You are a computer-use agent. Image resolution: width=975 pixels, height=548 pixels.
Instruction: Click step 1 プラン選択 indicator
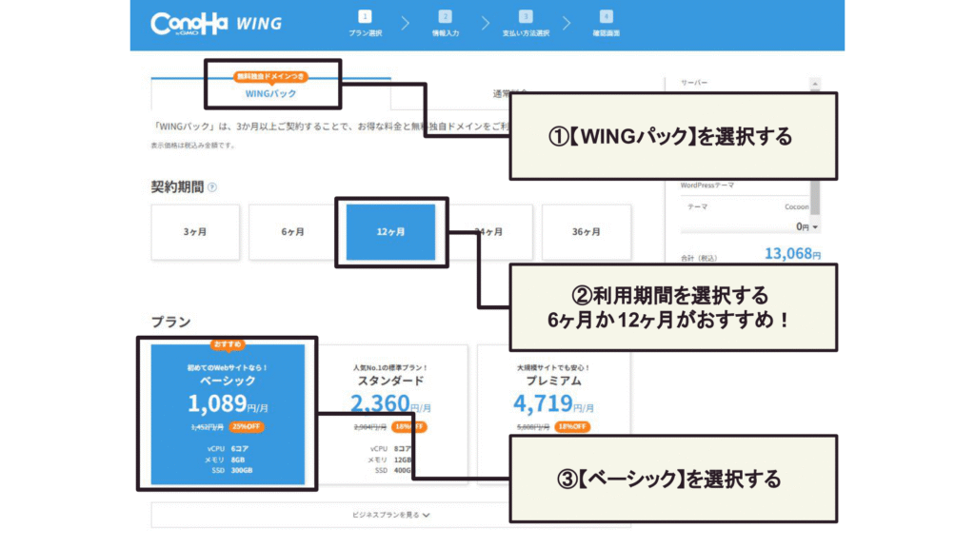coord(366,25)
